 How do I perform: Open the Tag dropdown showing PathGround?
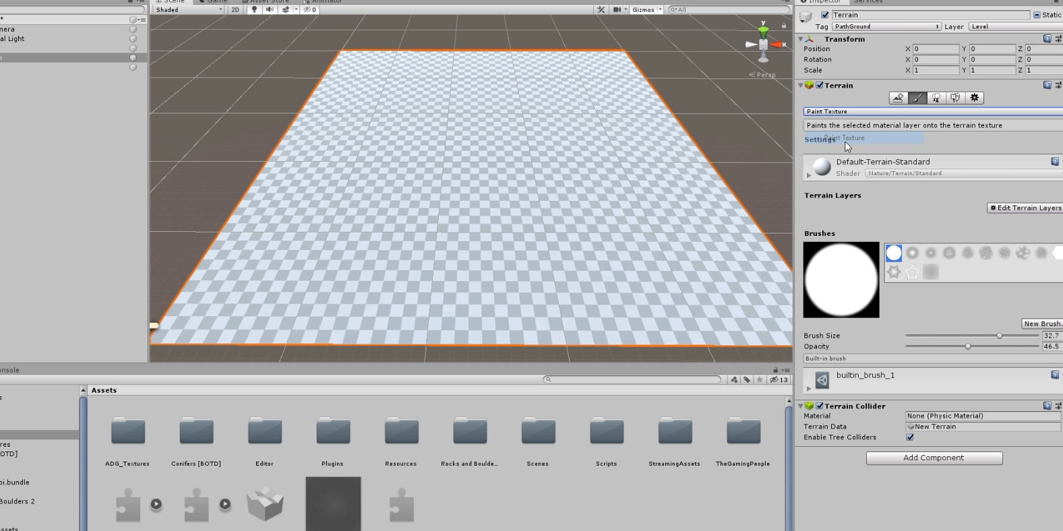[x=886, y=26]
